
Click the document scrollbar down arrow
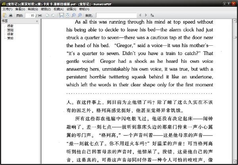pos(235,161)
